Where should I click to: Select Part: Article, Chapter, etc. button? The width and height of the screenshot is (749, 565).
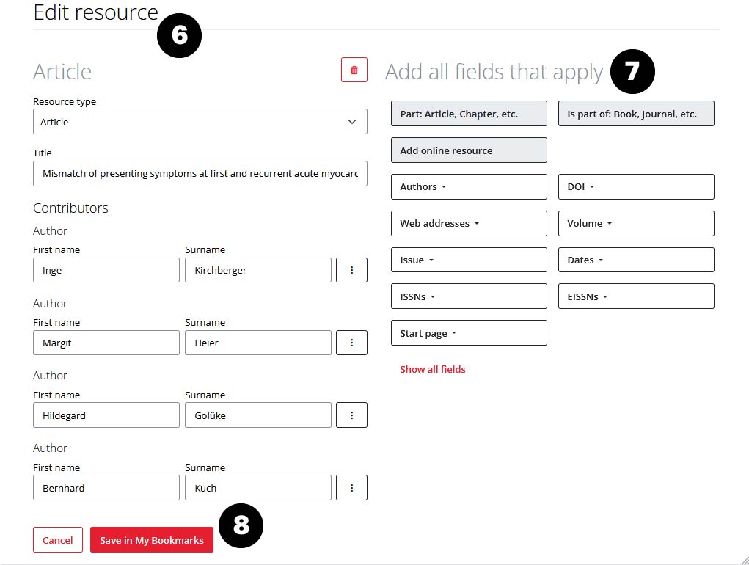pyautogui.click(x=469, y=114)
